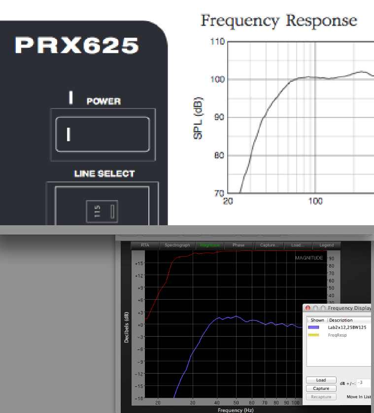The image size is (374, 413).
Task: Click the LINE SELECT label
Action: [104, 173]
